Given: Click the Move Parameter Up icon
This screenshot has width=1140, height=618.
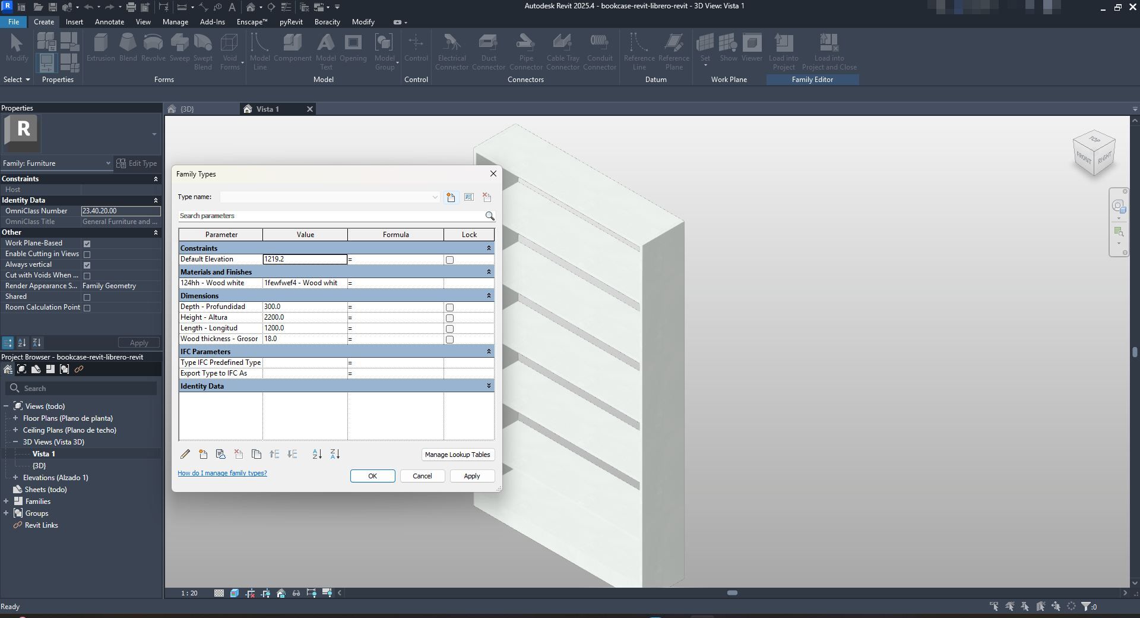Looking at the screenshot, I should tap(274, 454).
